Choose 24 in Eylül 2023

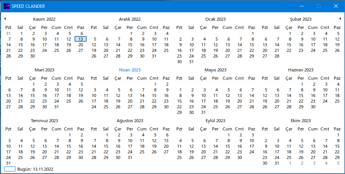tap(252, 151)
